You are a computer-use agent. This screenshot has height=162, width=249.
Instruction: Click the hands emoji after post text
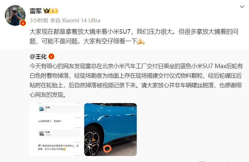[141, 42]
